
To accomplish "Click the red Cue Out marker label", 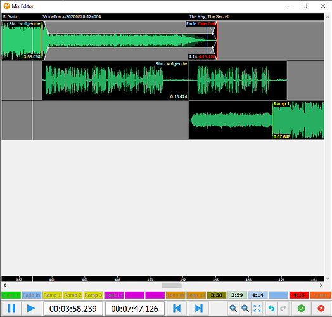I will tap(207, 23).
